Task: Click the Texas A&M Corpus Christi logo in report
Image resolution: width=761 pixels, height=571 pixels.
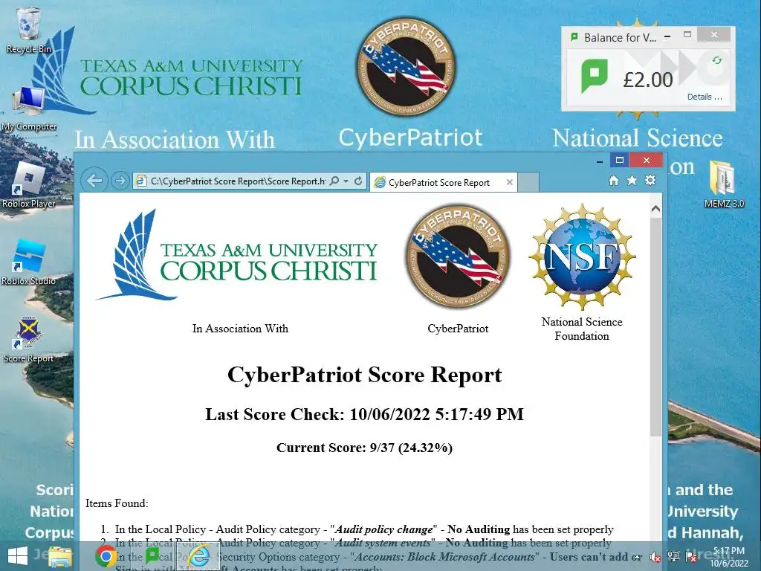Action: (x=237, y=256)
